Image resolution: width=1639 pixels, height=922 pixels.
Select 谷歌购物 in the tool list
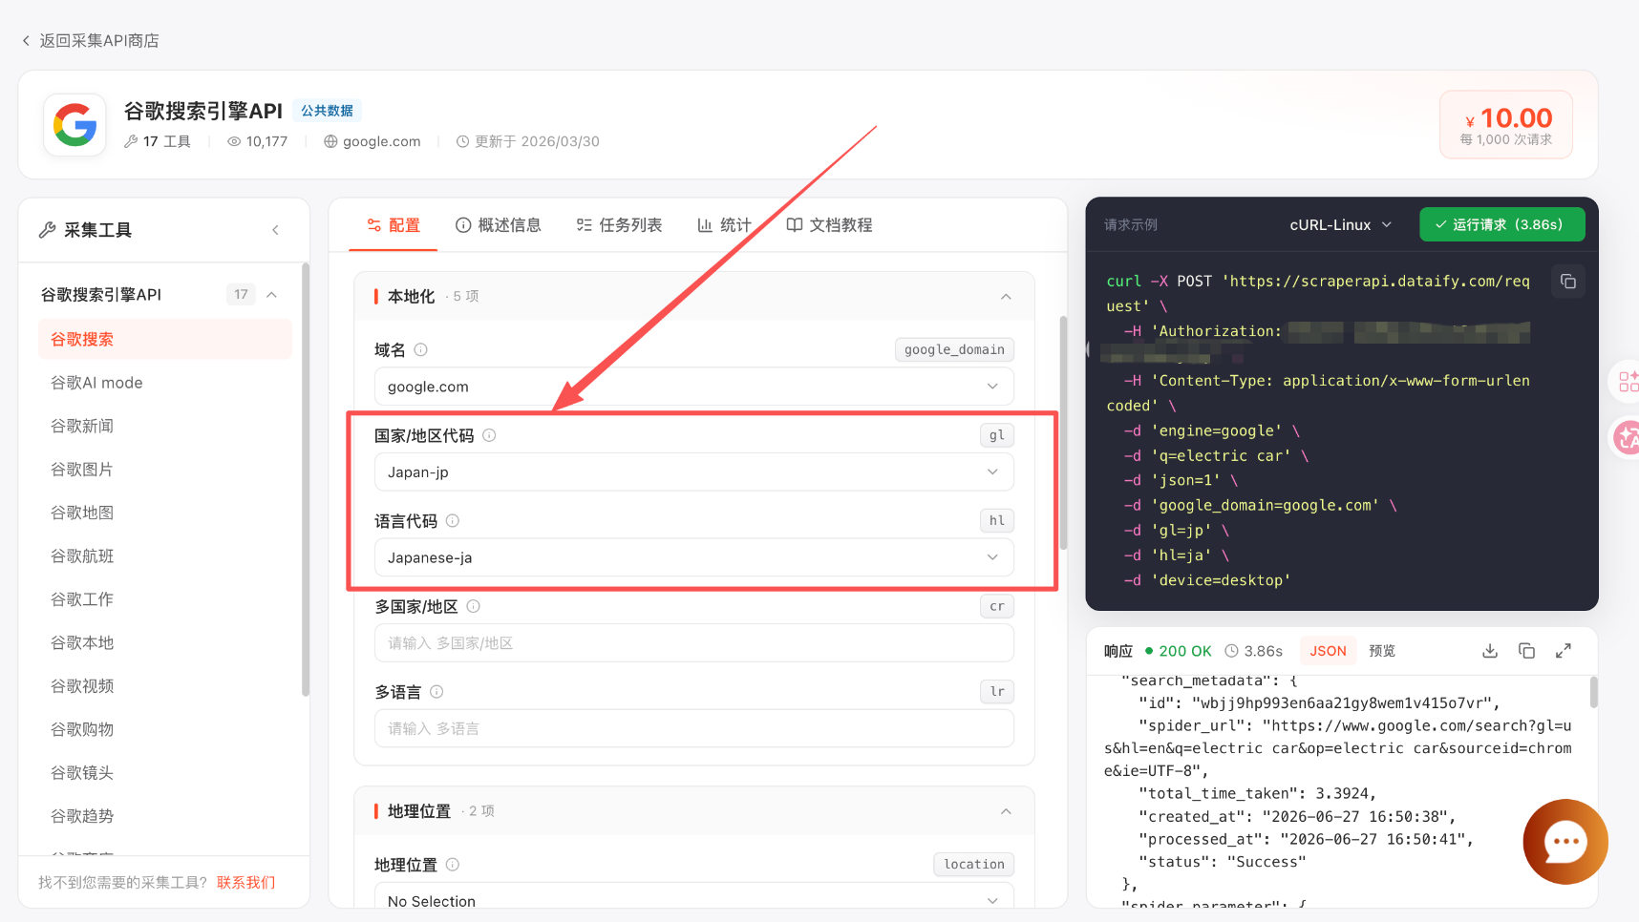164,729
